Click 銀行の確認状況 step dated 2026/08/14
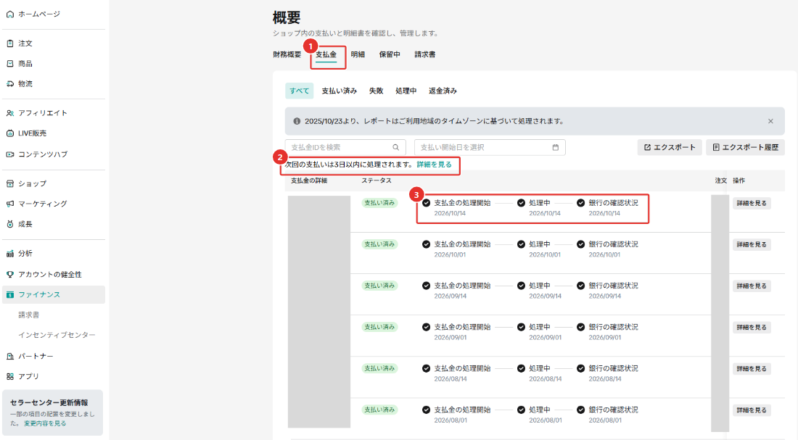The image size is (798, 440). coord(608,373)
